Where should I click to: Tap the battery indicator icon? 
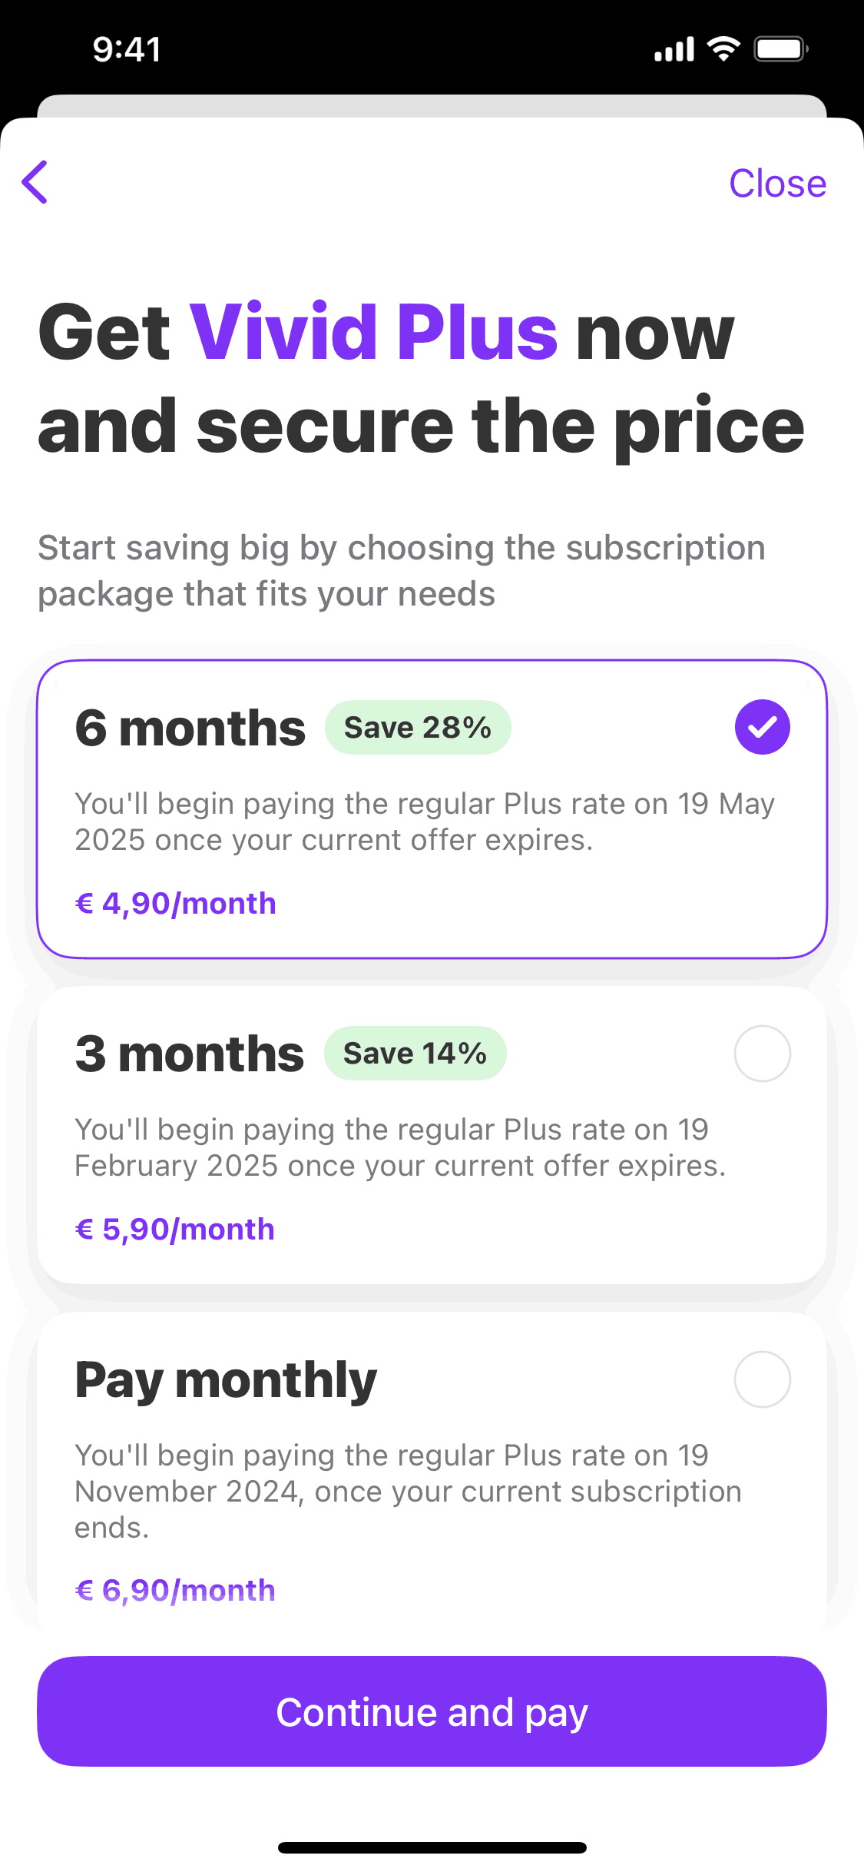coord(781,48)
